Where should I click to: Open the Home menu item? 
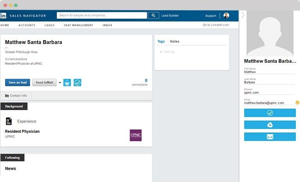click(x=5, y=25)
